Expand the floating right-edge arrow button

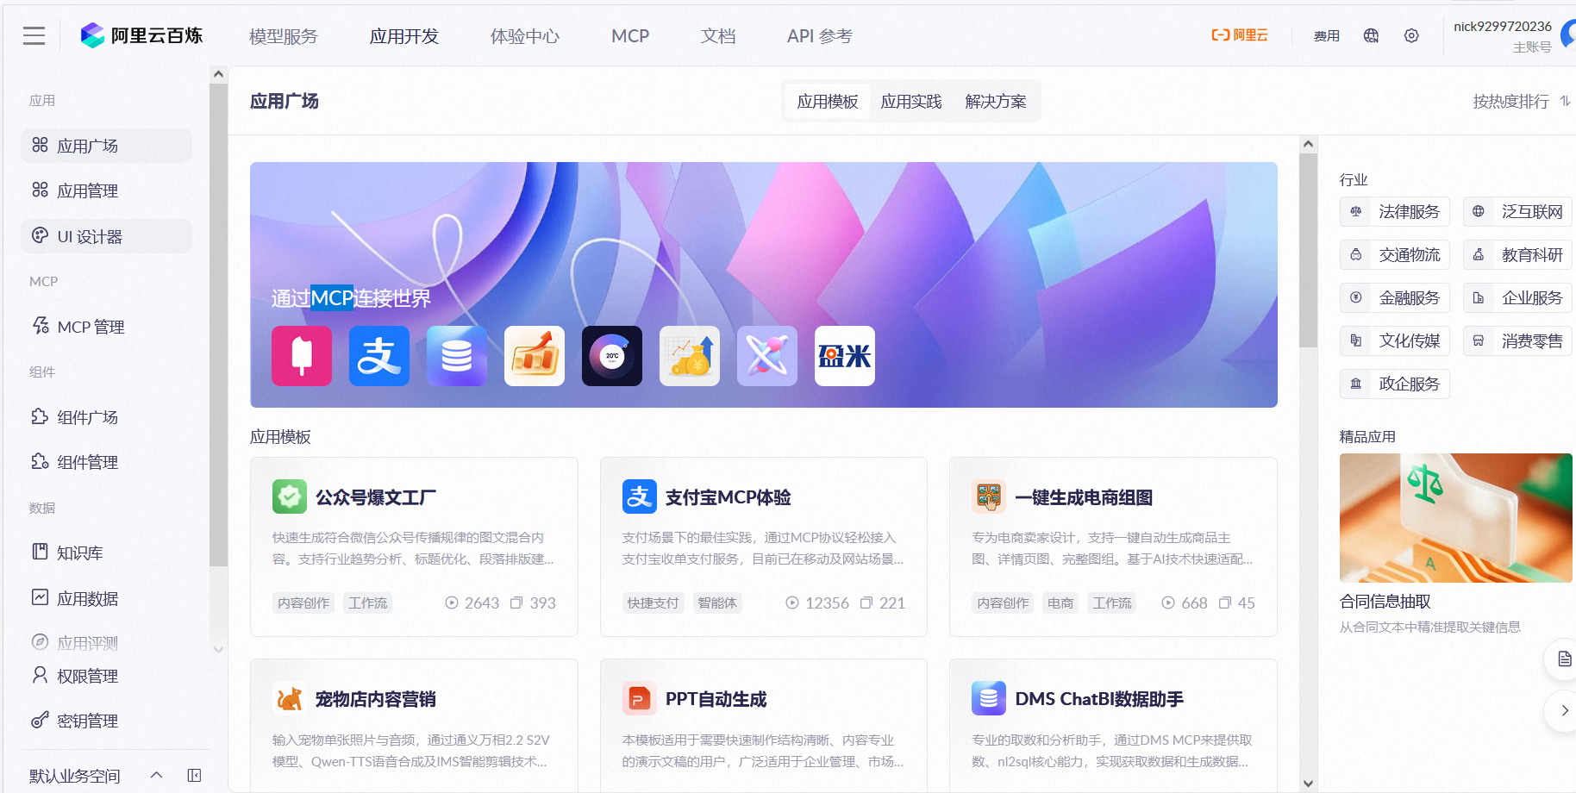coord(1564,711)
